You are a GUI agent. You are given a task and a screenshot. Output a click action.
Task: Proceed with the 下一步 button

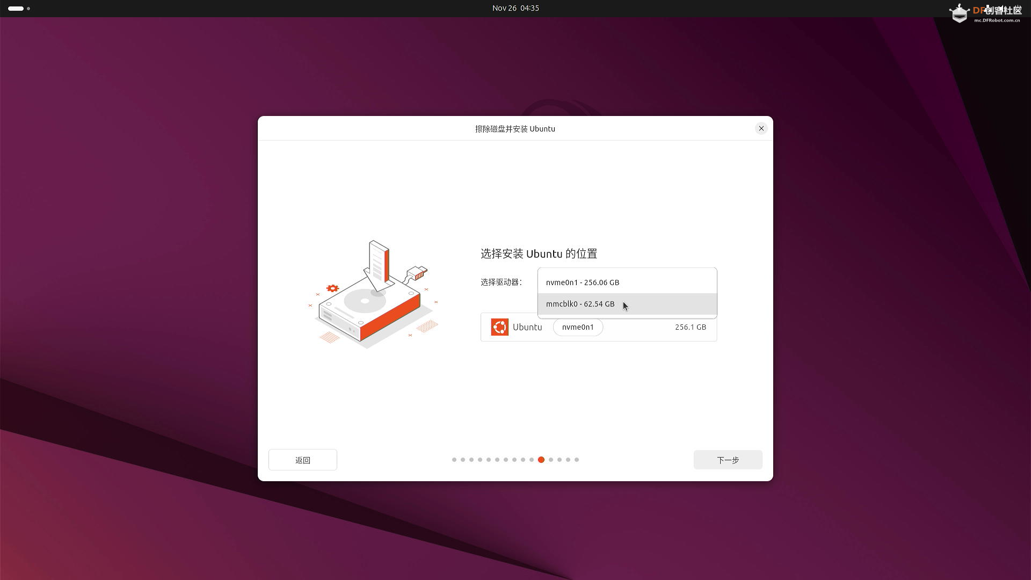point(728,460)
